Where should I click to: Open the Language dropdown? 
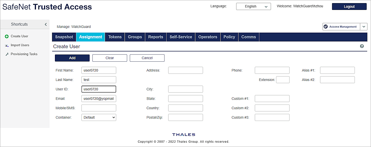tap(253, 7)
